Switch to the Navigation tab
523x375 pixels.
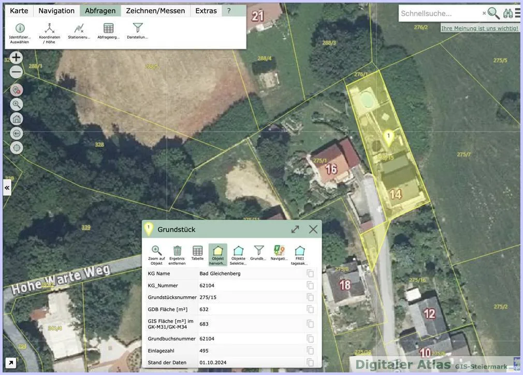click(56, 11)
